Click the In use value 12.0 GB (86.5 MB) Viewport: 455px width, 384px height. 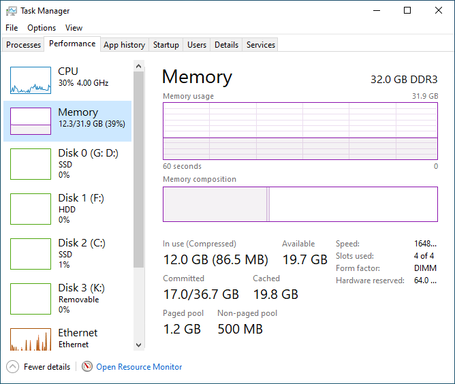point(216,259)
